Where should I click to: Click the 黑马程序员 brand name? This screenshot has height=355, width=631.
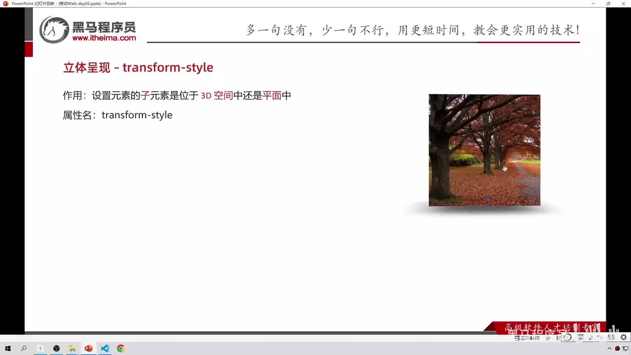coord(104,27)
